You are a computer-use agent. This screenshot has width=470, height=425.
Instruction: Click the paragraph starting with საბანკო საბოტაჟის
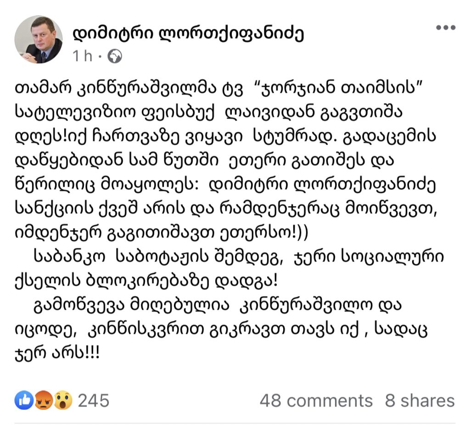[229, 268]
